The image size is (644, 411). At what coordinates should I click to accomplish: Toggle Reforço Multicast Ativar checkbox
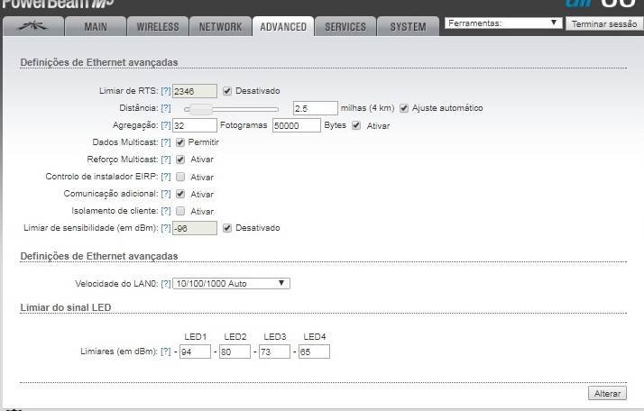pos(180,160)
